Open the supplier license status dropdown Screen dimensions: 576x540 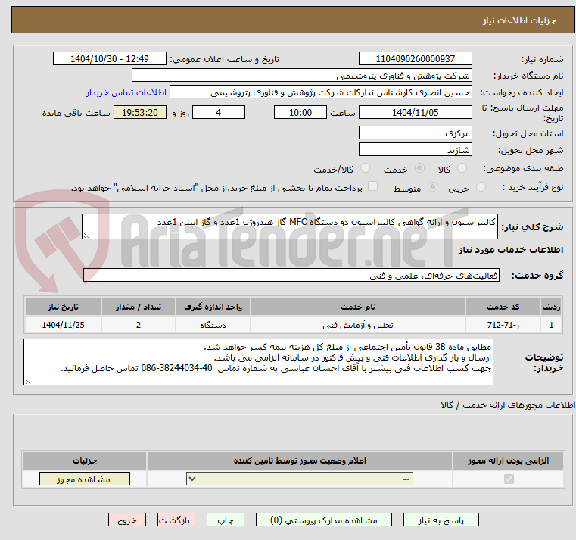[300, 479]
